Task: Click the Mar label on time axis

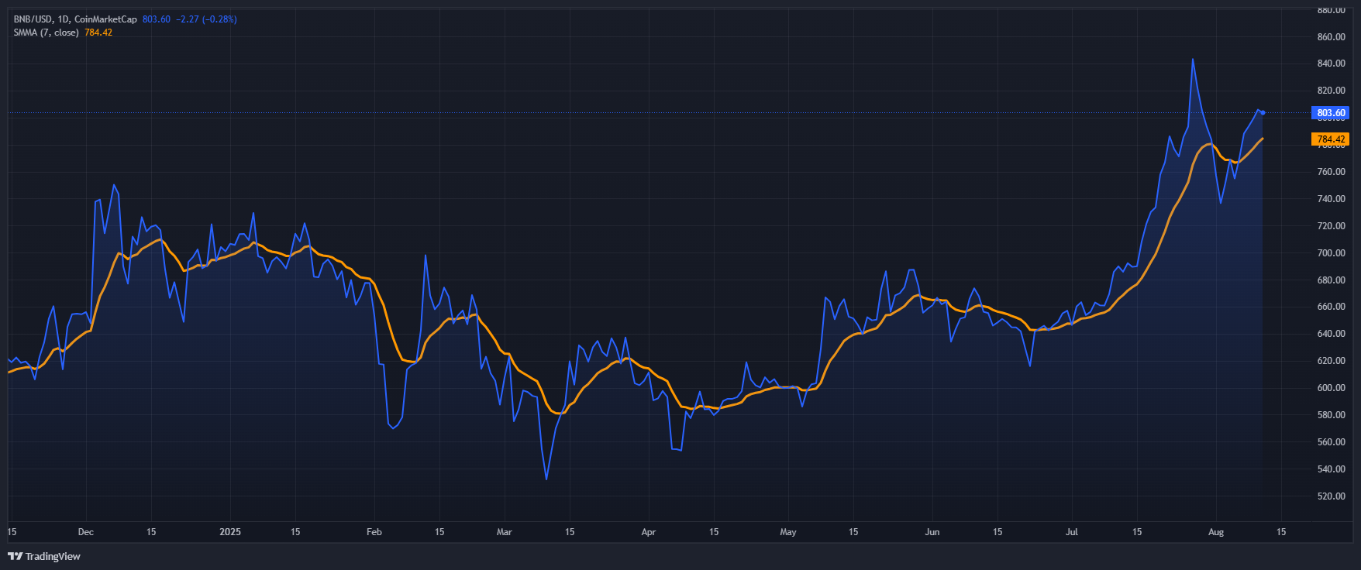Action: (x=505, y=532)
